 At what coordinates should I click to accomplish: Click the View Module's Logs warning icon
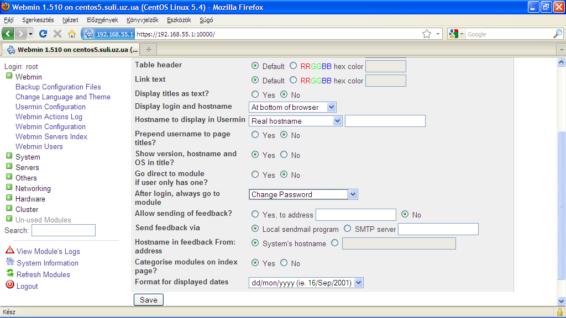coord(9,251)
